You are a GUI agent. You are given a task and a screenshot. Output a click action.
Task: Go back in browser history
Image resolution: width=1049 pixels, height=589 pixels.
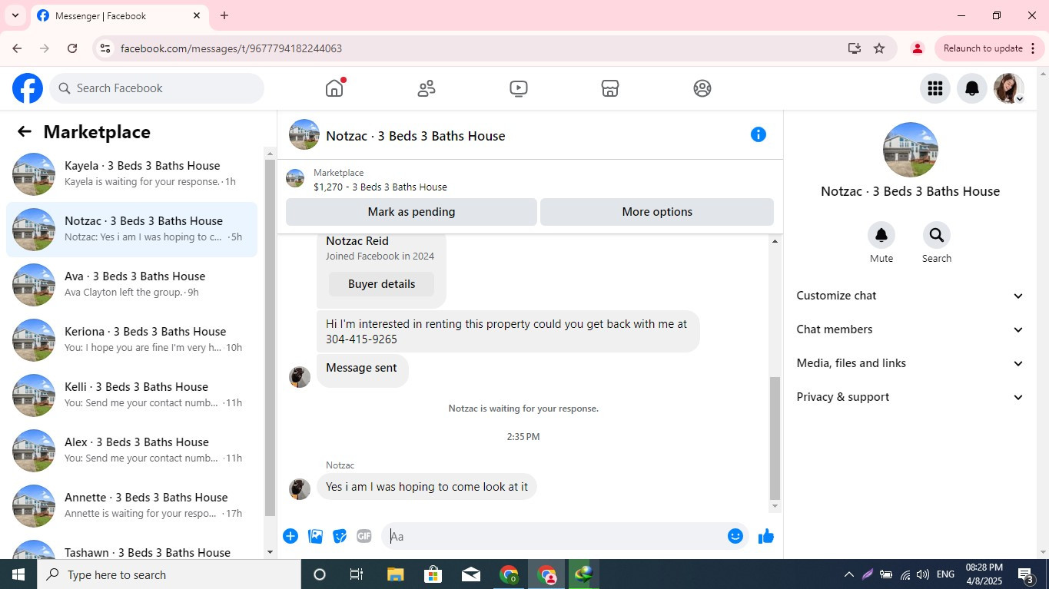(x=17, y=48)
